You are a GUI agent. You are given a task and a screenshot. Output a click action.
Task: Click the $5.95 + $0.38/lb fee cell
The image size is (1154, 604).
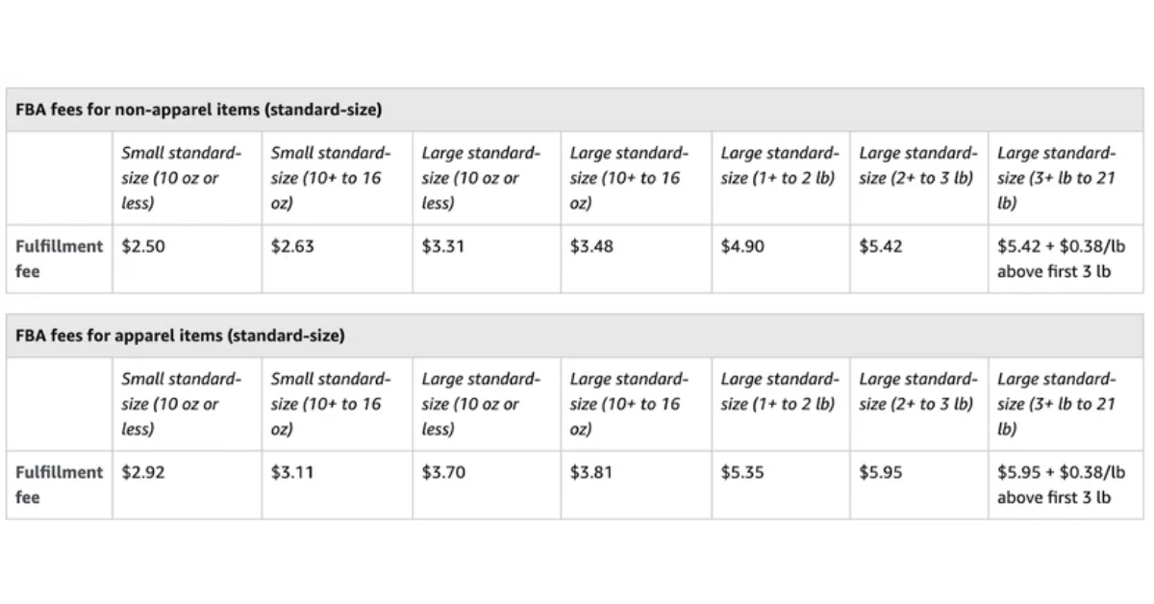tap(1061, 485)
